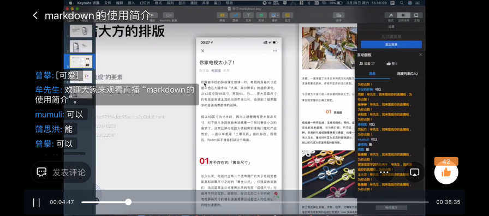Click the 观看 17 viewer count
489x216 pixels.
367,64
